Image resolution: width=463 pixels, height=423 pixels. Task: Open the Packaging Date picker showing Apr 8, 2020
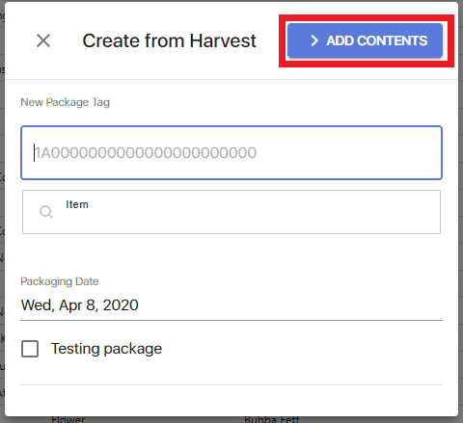coord(231,305)
